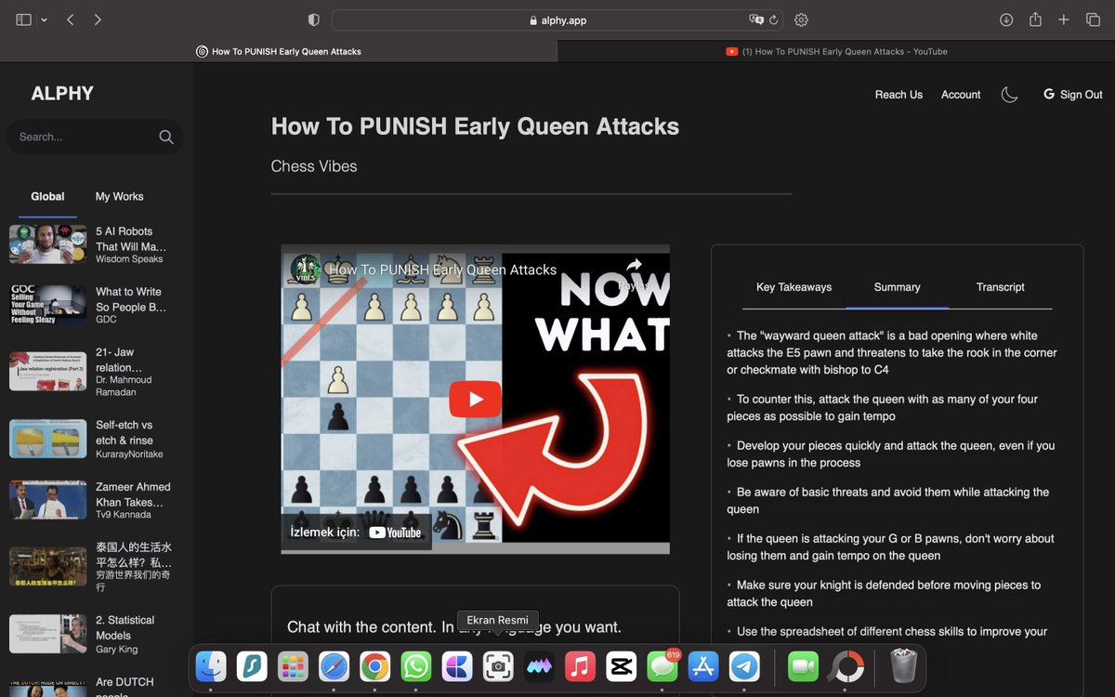Click the alphy.app address bar
The height and width of the screenshot is (697, 1115).
click(557, 20)
